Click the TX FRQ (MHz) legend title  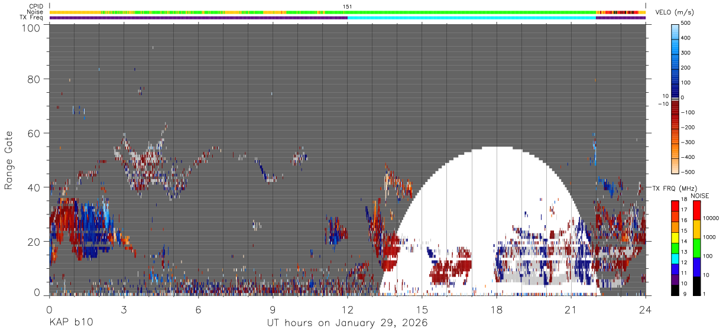coord(676,188)
